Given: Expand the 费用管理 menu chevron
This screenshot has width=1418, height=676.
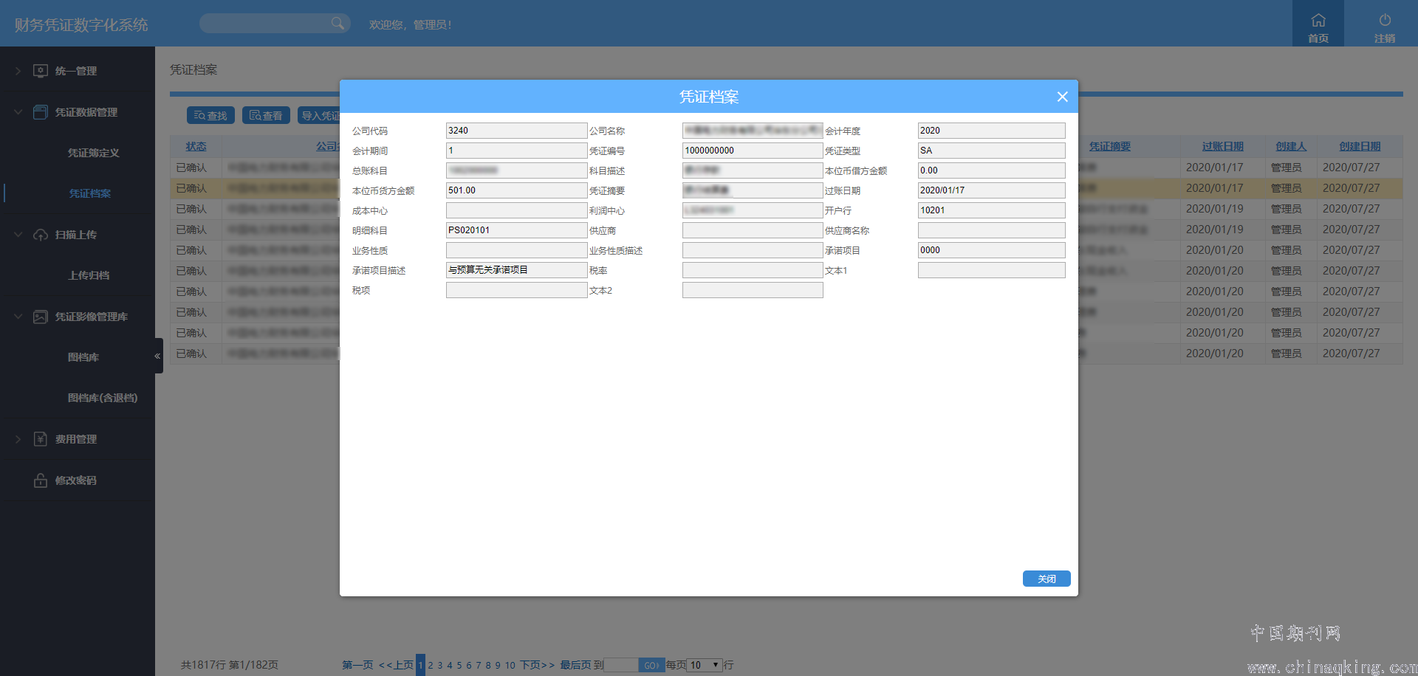Looking at the screenshot, I should pos(18,439).
